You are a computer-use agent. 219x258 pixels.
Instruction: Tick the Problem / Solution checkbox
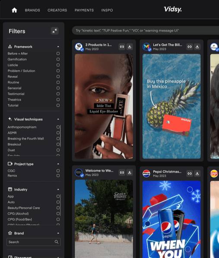click(x=58, y=71)
